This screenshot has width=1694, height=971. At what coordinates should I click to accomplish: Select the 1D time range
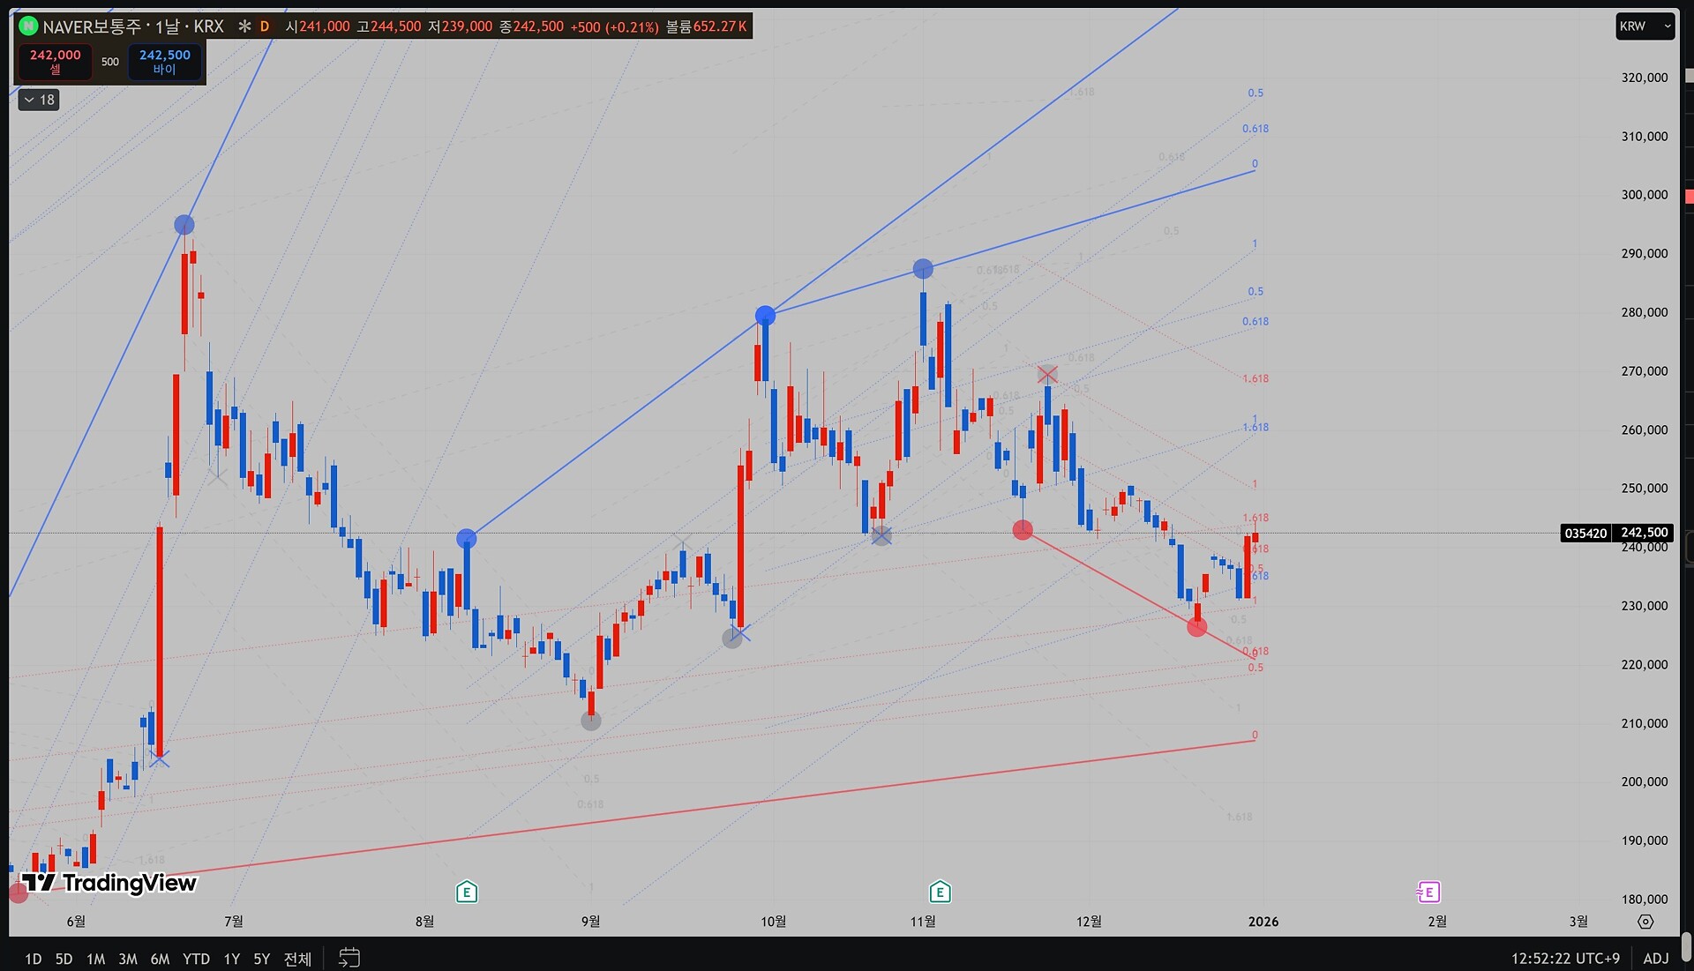pos(33,959)
